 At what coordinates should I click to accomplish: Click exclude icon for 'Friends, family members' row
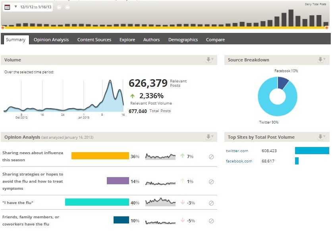[x=211, y=221]
